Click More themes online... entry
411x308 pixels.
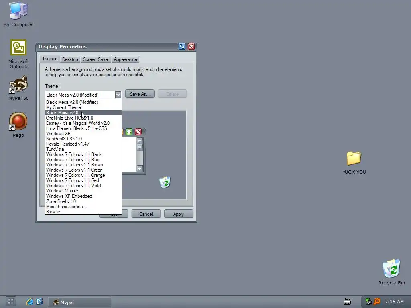coord(83,207)
